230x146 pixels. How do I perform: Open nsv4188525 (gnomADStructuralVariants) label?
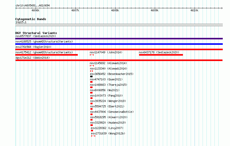pyautogui.click(x=44, y=41)
